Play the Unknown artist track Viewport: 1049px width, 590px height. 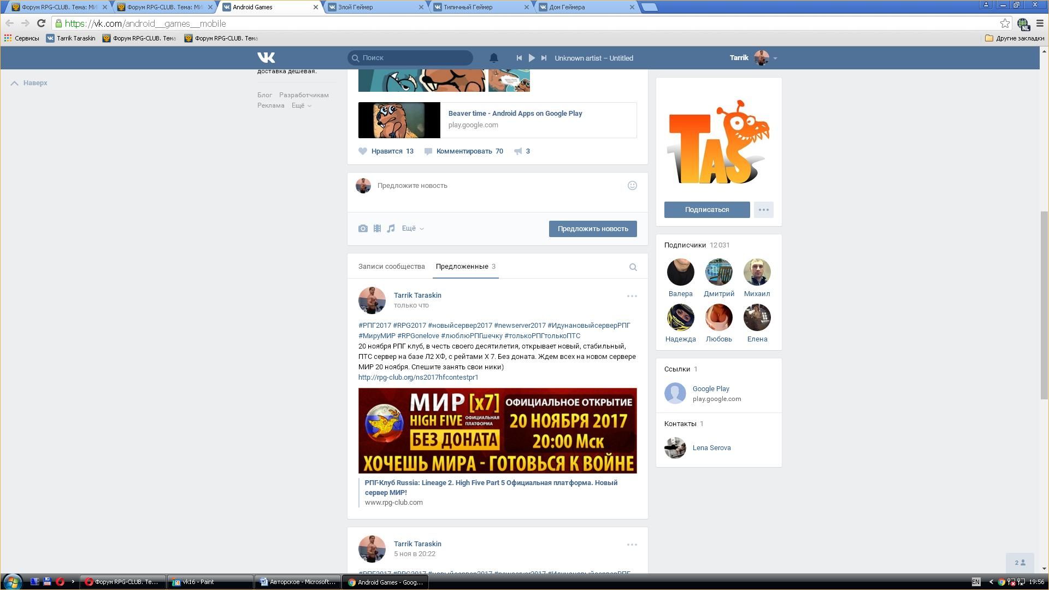coord(532,58)
